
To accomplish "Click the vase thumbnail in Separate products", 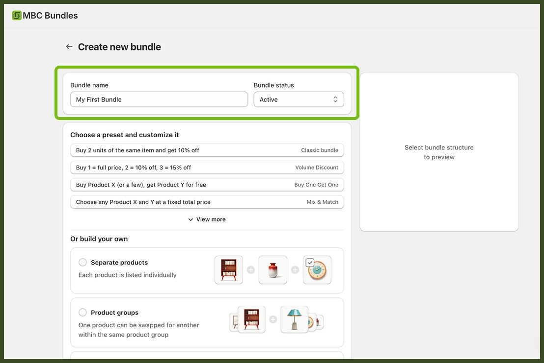I will [272, 269].
